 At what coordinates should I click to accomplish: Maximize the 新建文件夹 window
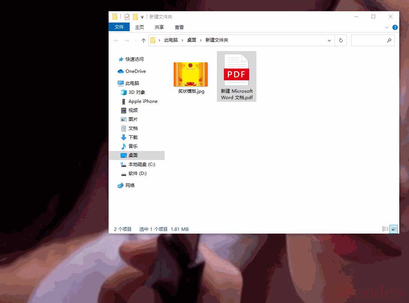(373, 17)
